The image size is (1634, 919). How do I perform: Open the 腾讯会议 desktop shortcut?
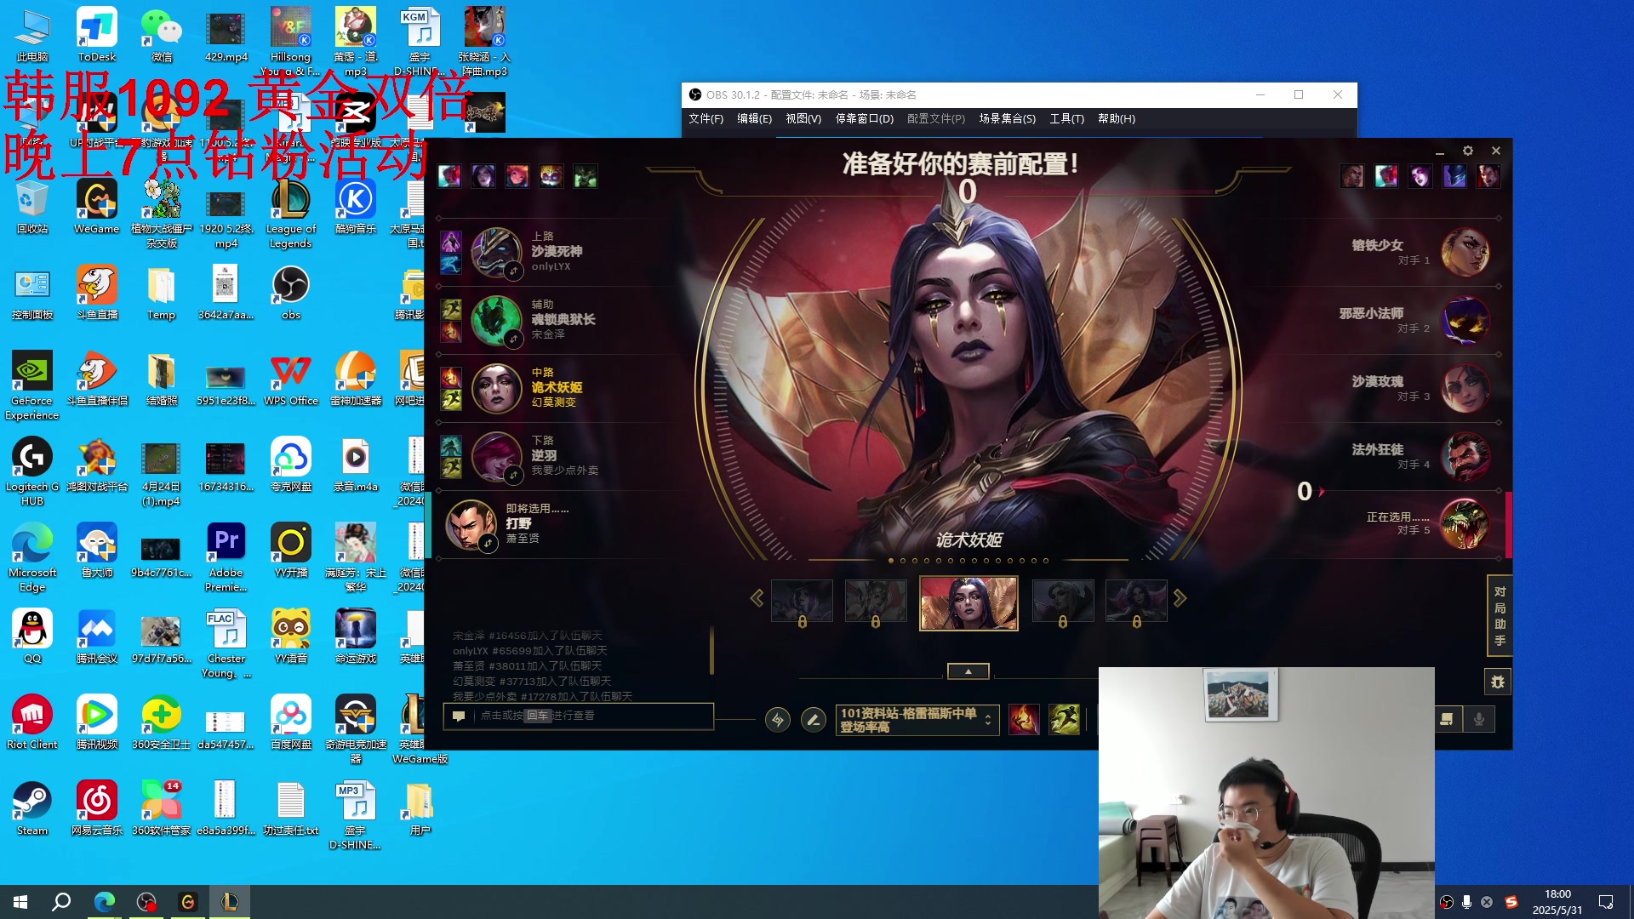tap(96, 636)
